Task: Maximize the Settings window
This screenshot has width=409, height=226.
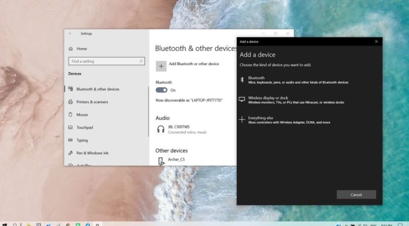Action: point(276,33)
